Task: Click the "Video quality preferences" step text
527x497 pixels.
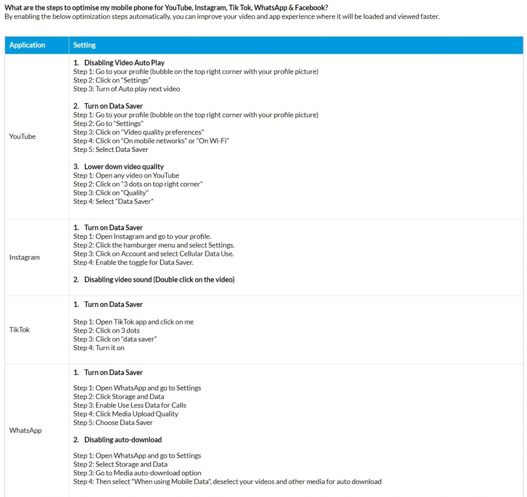Action: (138, 132)
